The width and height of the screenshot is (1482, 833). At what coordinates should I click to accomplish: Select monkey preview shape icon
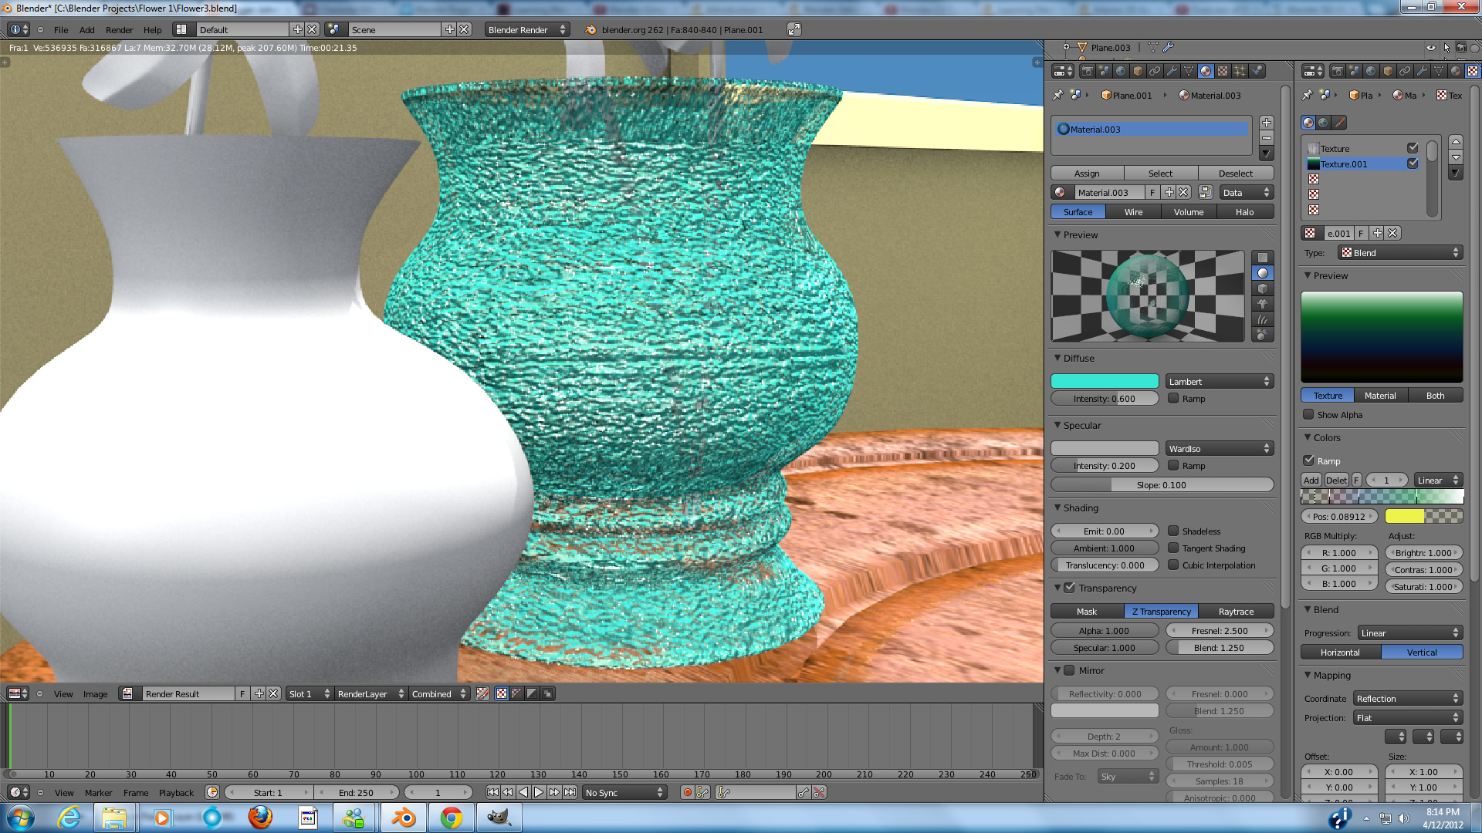[1263, 304]
